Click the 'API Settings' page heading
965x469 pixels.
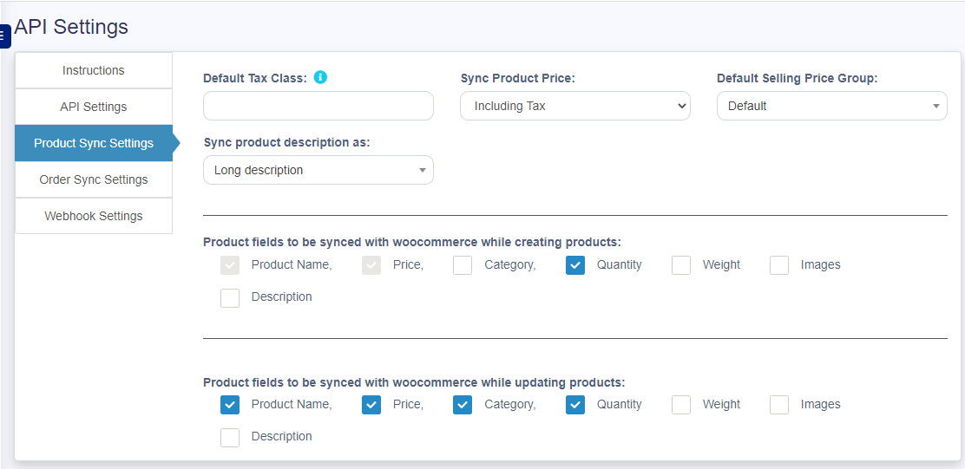pos(71,27)
